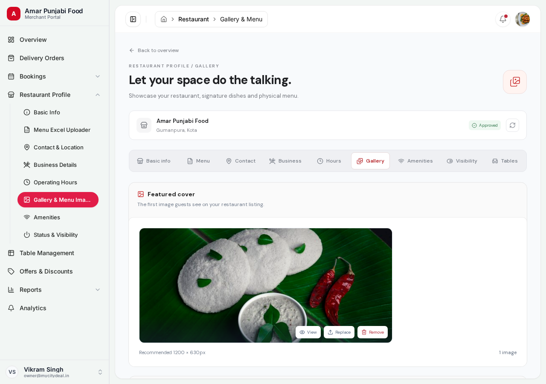Click the Restaurant breadcrumb link
The image size is (546, 384).
click(x=194, y=19)
